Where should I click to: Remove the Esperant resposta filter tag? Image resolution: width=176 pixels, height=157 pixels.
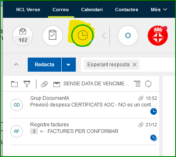click(x=135, y=65)
